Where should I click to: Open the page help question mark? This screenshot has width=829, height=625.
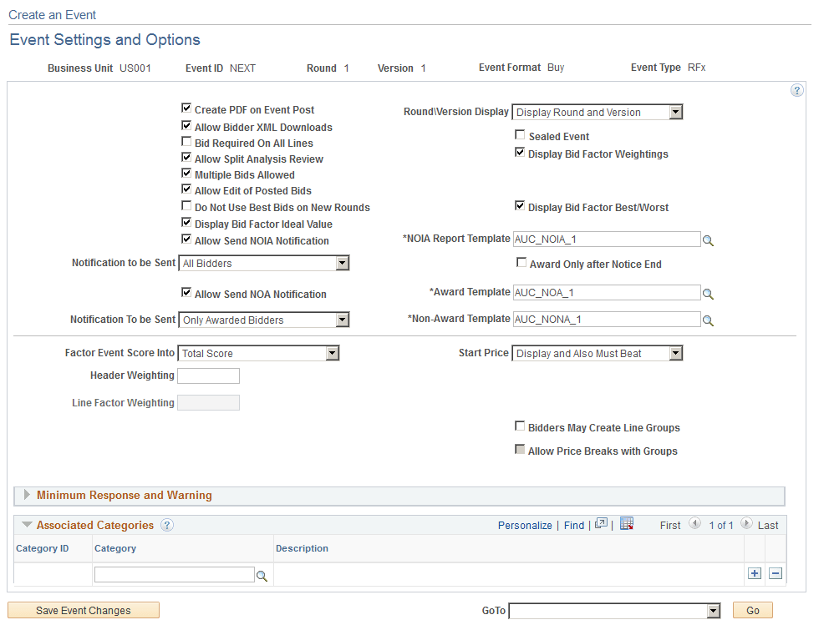(x=797, y=90)
